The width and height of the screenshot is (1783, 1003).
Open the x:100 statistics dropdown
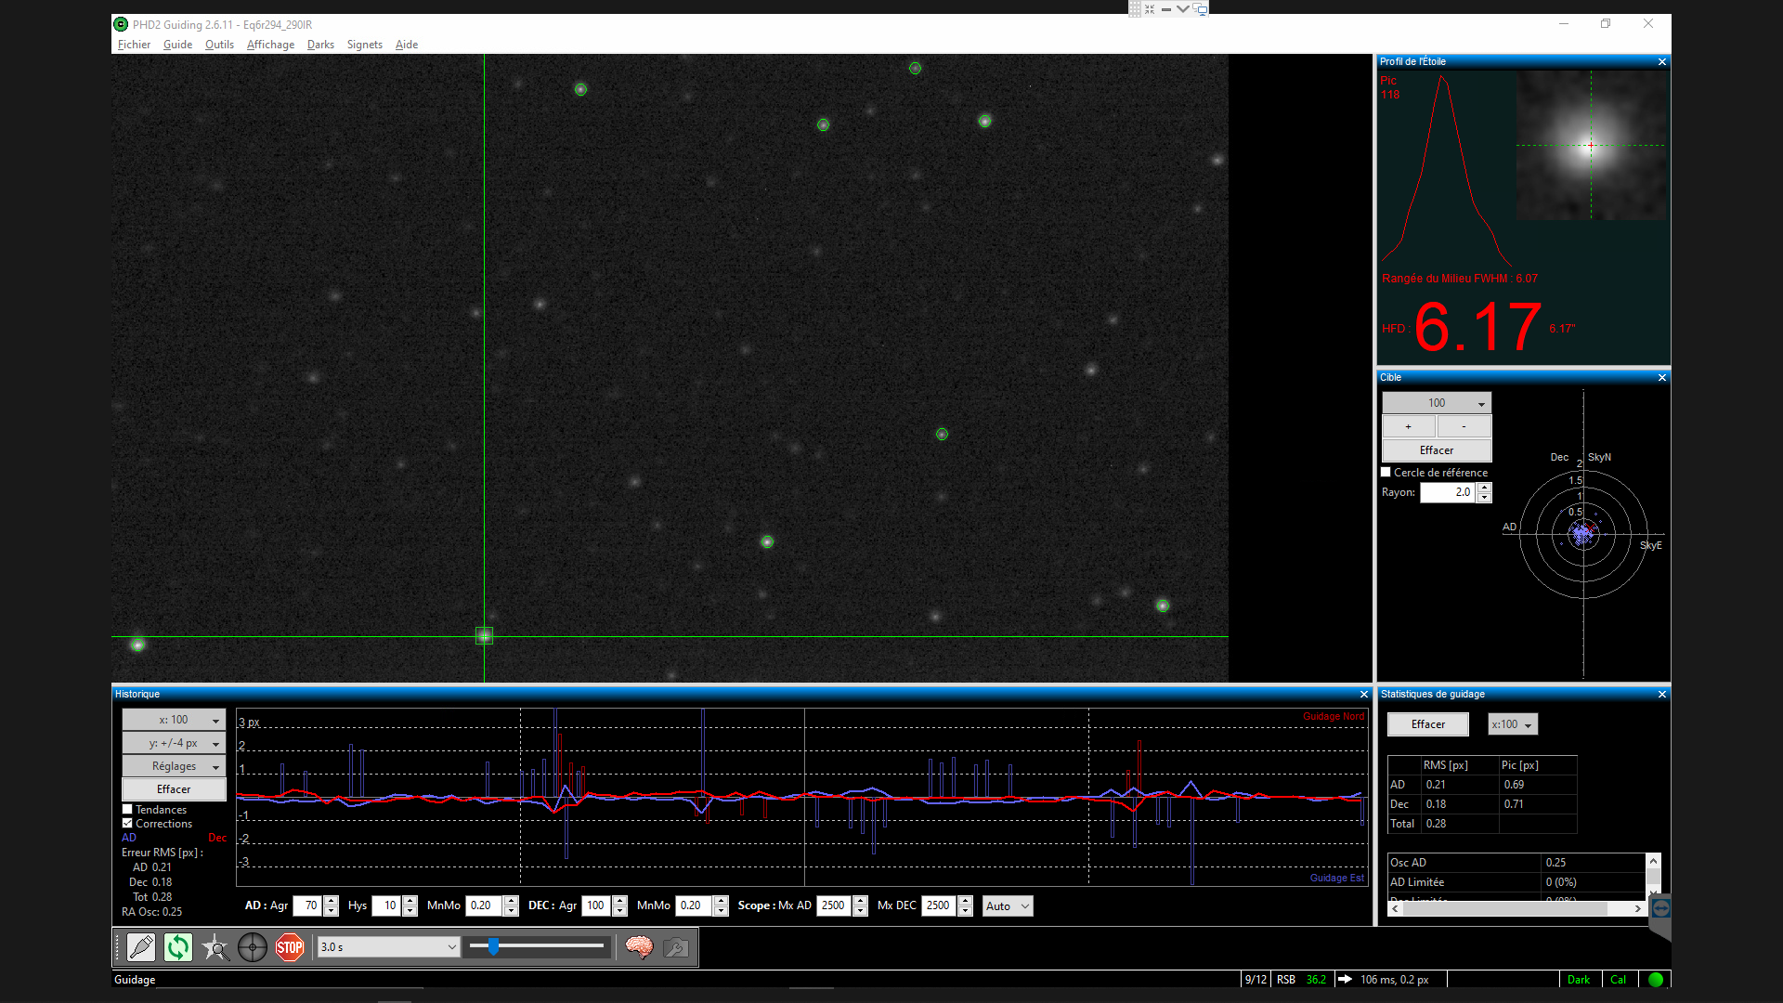(1513, 724)
